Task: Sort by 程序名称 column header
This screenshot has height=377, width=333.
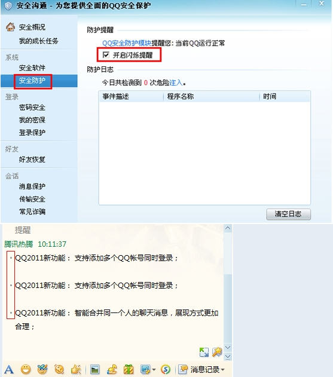Action: point(212,96)
